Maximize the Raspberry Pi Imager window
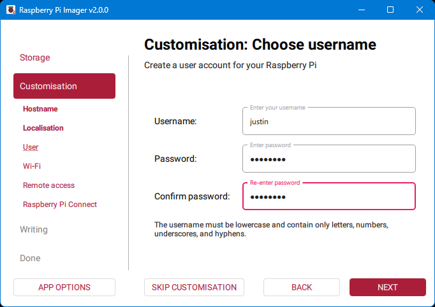The height and width of the screenshot is (307, 435). (x=390, y=10)
